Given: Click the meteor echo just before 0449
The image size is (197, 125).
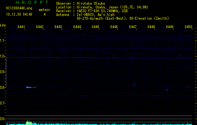Looking at the screenshot, I should click(167, 89).
